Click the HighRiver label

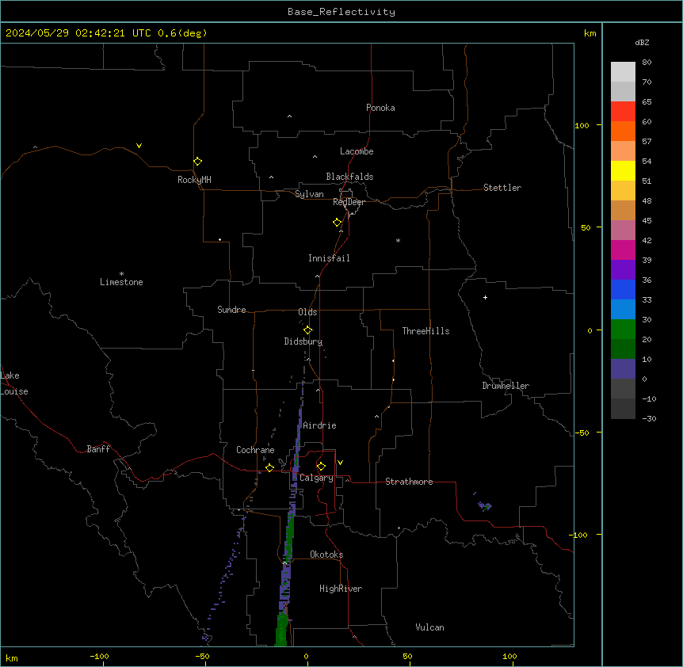[341, 589]
